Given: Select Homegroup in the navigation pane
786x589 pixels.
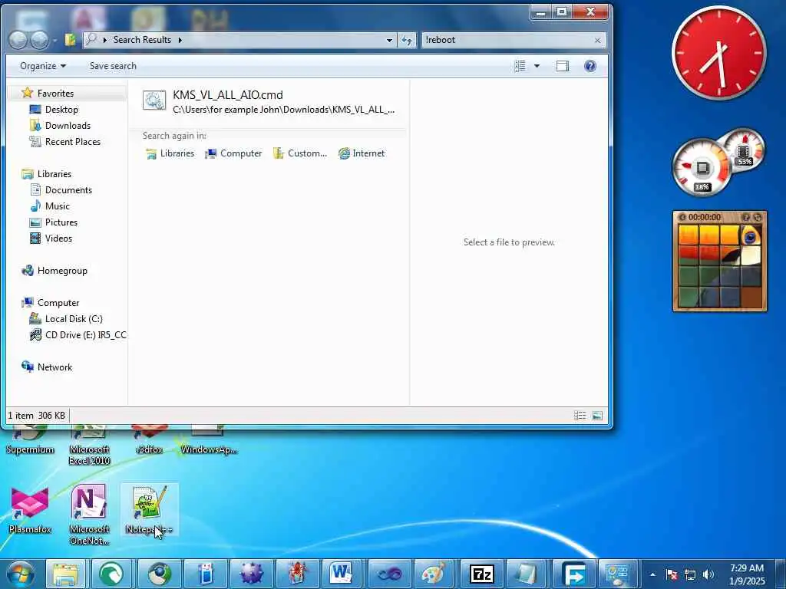Looking at the screenshot, I should pyautogui.click(x=62, y=271).
